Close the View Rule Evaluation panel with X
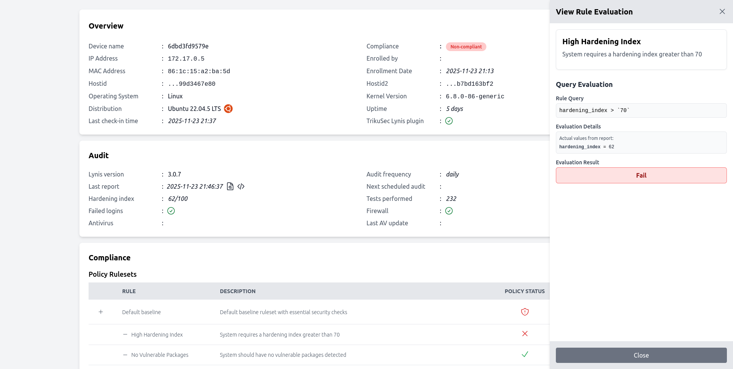Screen dimensions: 733x369 (722, 11)
